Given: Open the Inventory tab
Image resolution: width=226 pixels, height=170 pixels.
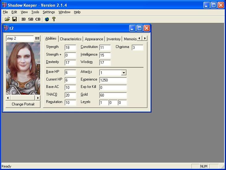Looking at the screenshot, I should (113, 39).
